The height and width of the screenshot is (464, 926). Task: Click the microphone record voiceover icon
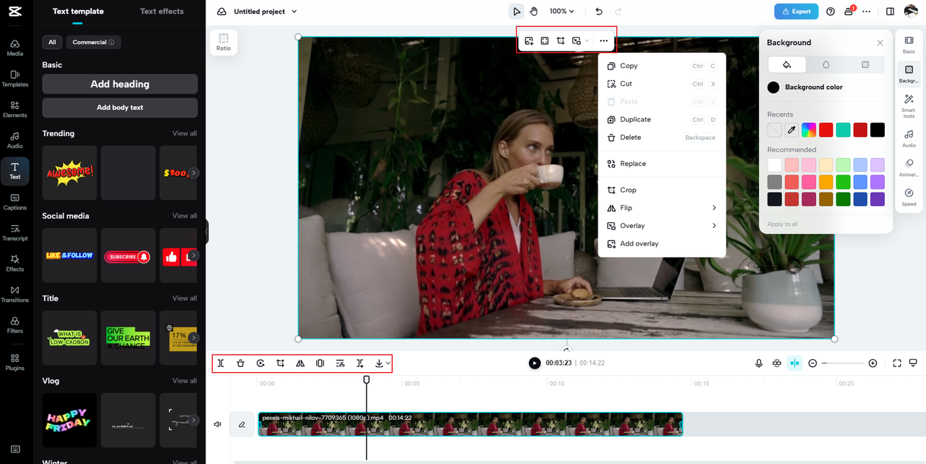pyautogui.click(x=759, y=363)
